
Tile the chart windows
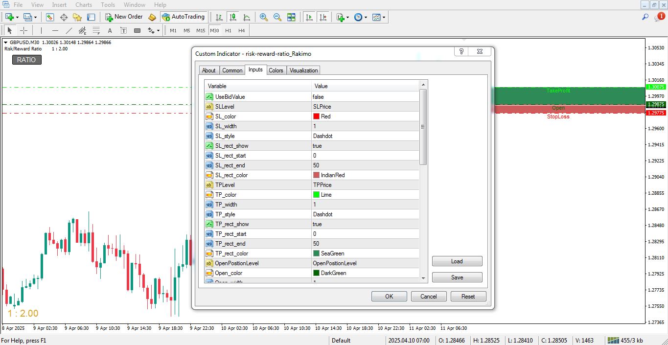click(x=291, y=17)
